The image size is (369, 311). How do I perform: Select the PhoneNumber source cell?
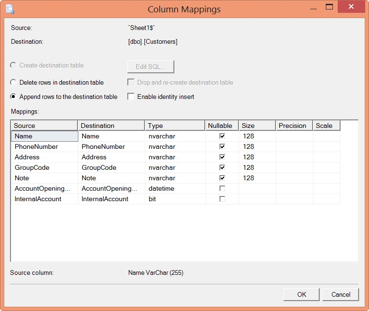pos(45,146)
